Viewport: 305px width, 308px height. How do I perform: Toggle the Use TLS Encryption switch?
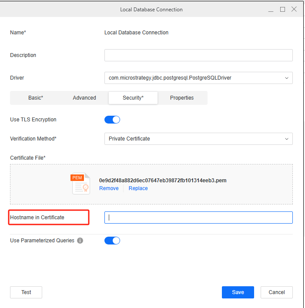tap(112, 120)
